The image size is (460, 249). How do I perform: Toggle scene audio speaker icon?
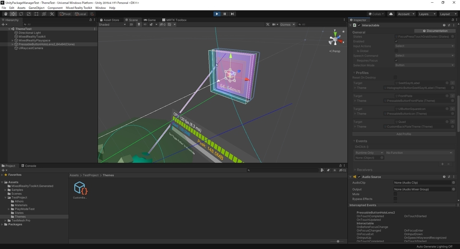point(145,25)
